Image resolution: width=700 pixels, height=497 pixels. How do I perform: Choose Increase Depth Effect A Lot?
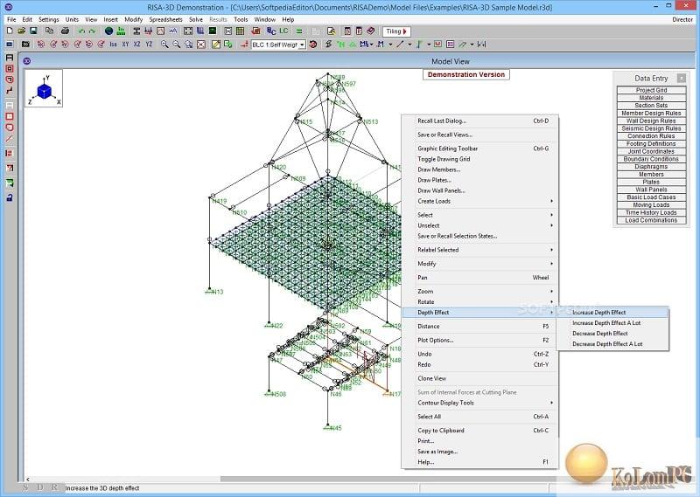[x=613, y=322]
